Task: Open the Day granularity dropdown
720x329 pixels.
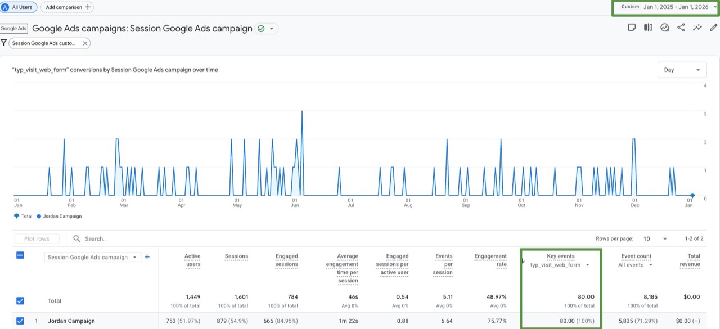Action: [682, 70]
